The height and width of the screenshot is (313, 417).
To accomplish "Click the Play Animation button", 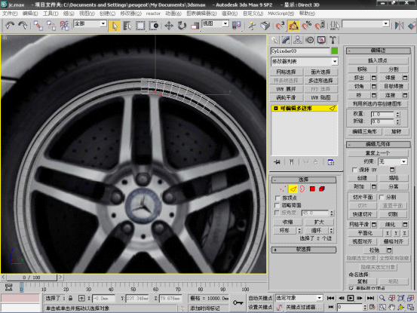I will click(351, 298).
